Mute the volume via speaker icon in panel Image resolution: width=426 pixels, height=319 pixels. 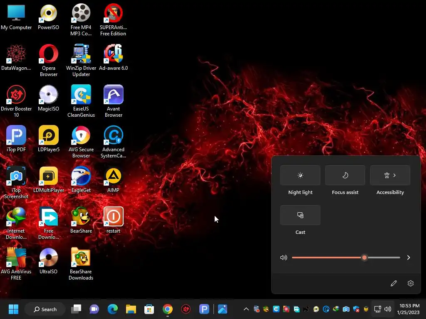[x=284, y=258]
